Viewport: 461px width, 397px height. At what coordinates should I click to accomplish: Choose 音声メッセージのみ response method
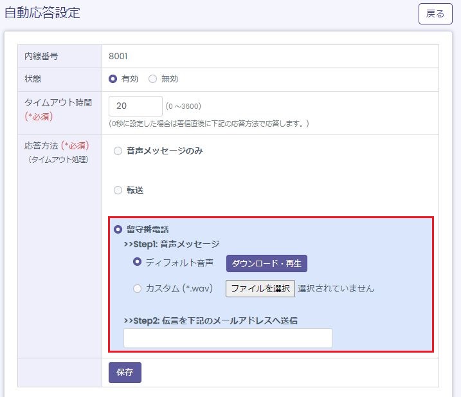(x=118, y=151)
